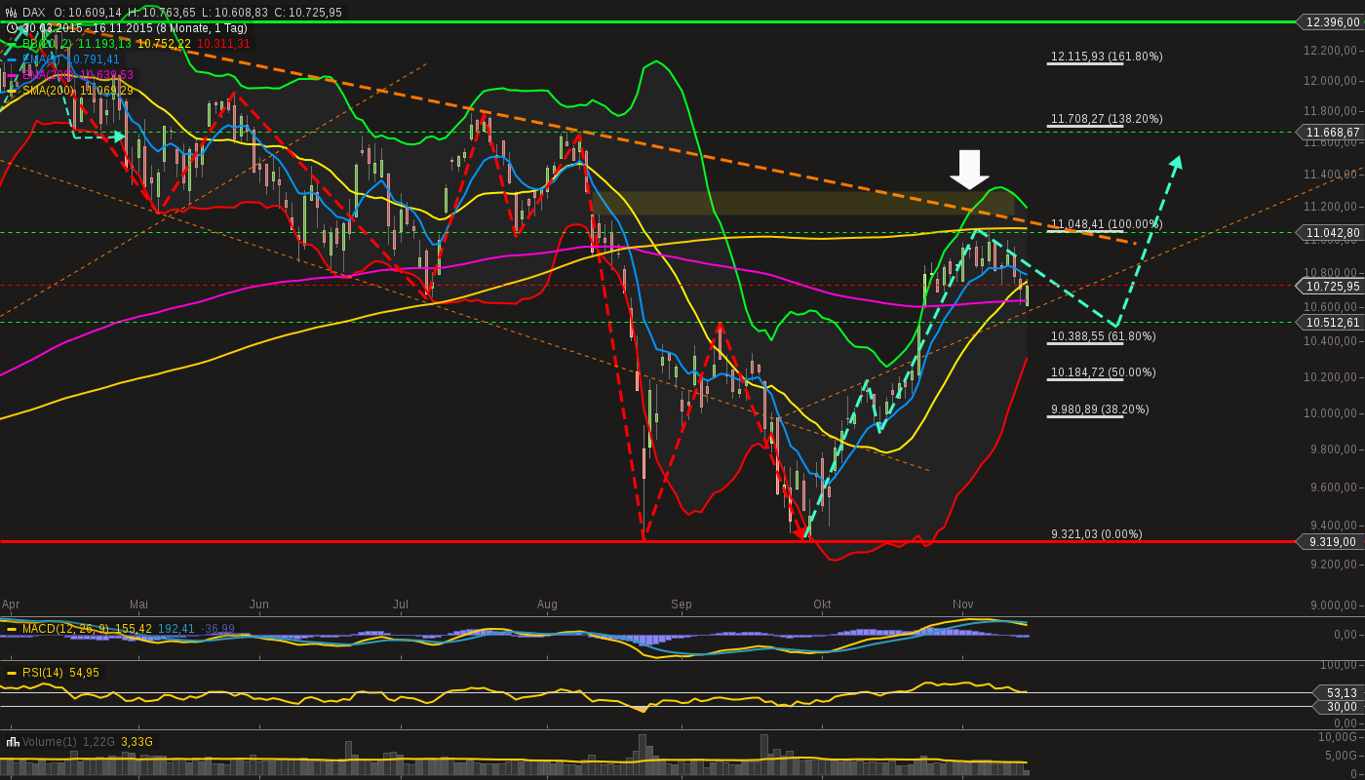The width and height of the screenshot is (1365, 780).
Task: Click the high price H: 10.763,65 in header
Action: [162, 13]
